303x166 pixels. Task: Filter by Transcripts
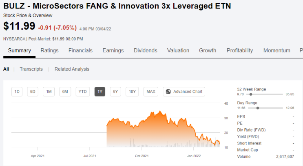pyautogui.click(x=31, y=69)
